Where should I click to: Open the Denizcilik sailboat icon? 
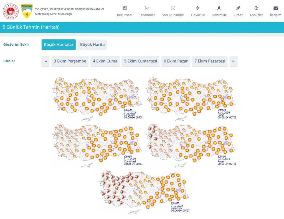219,8
